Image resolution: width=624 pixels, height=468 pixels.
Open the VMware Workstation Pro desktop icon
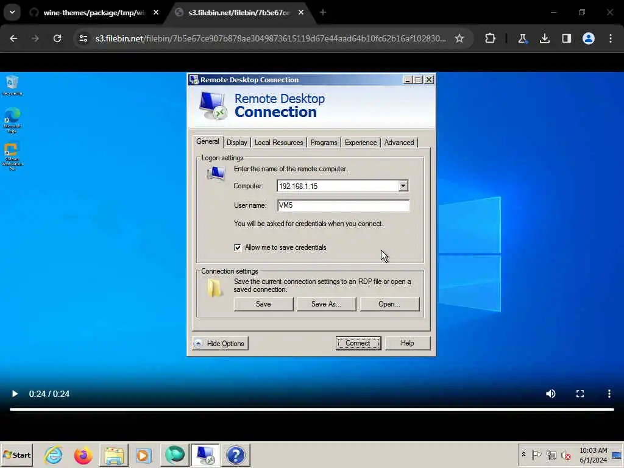(x=12, y=156)
